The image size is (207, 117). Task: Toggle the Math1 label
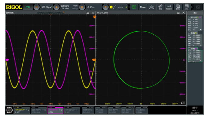pos(91,108)
